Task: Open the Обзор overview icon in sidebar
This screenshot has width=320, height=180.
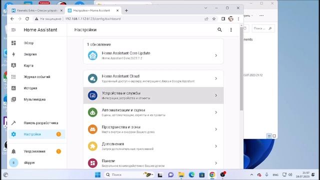Action: pyautogui.click(x=13, y=43)
